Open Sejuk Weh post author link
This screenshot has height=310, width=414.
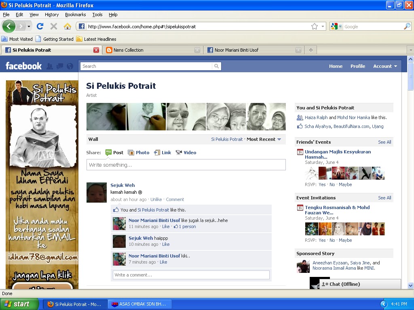[x=123, y=185]
